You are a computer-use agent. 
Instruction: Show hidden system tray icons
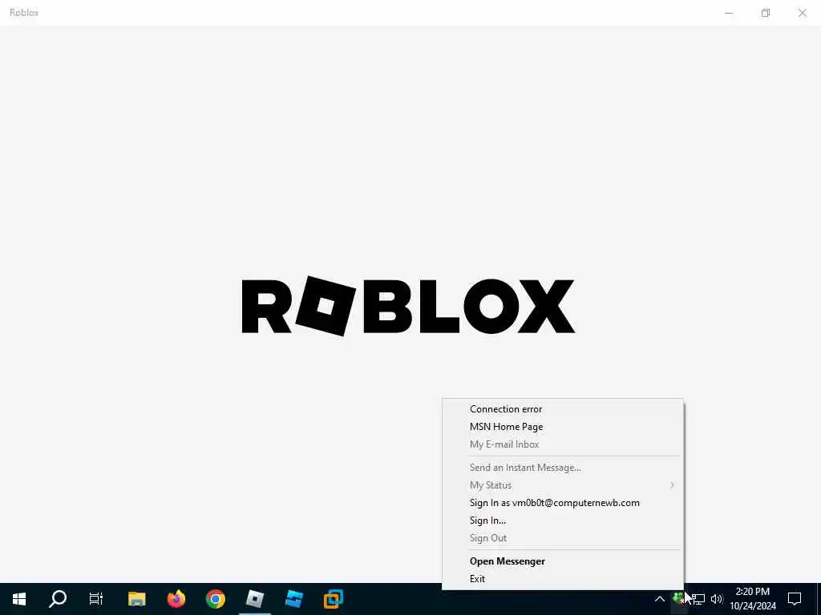click(660, 599)
